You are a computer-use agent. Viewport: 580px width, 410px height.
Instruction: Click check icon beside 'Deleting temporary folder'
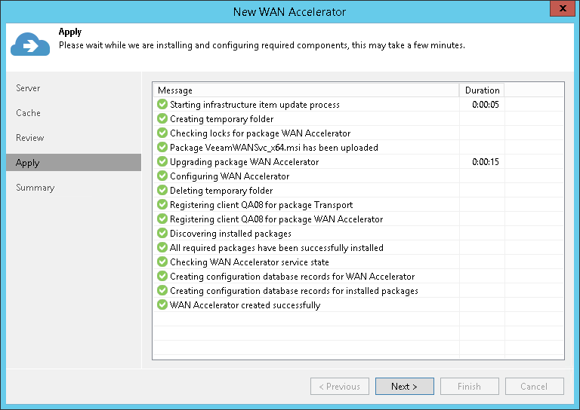tap(162, 191)
